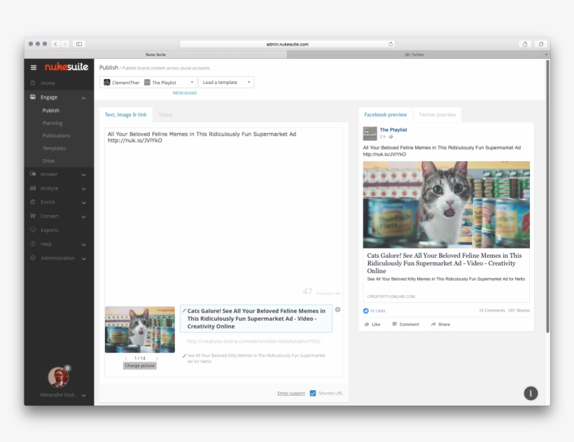This screenshot has height=442, width=574.
Task: Click the Safari share icon
Action: tap(524, 44)
